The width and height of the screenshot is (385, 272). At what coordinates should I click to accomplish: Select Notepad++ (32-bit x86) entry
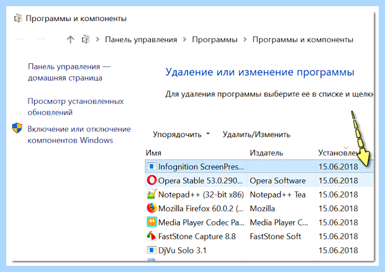click(201, 195)
